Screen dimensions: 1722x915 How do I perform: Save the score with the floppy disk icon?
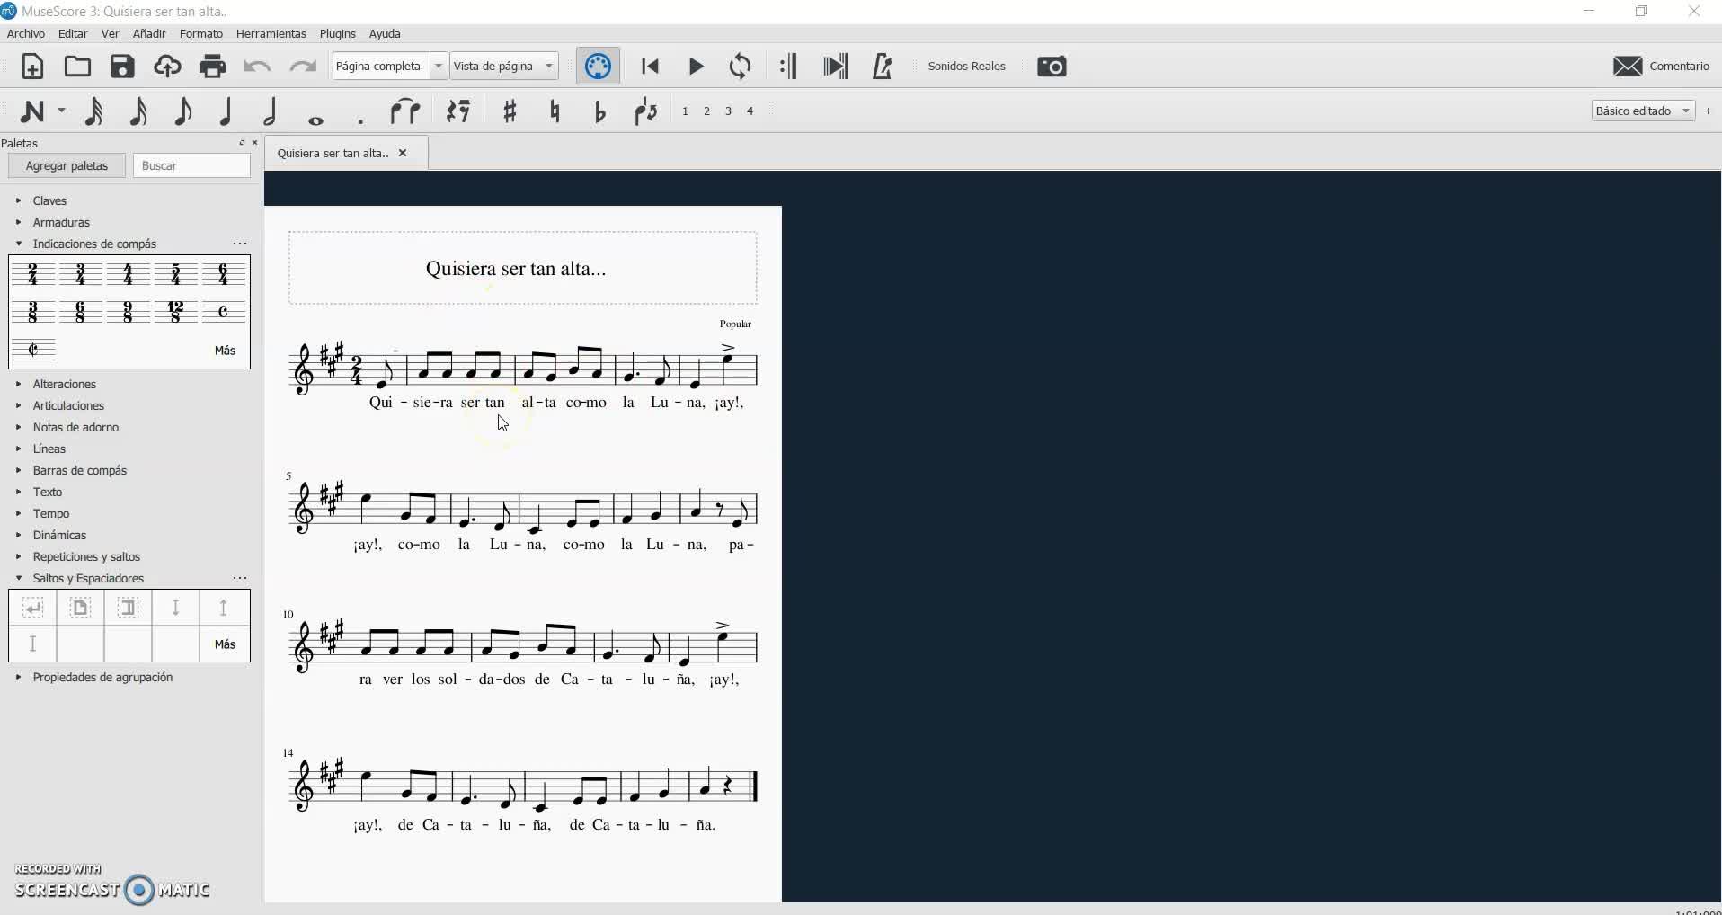click(x=122, y=67)
